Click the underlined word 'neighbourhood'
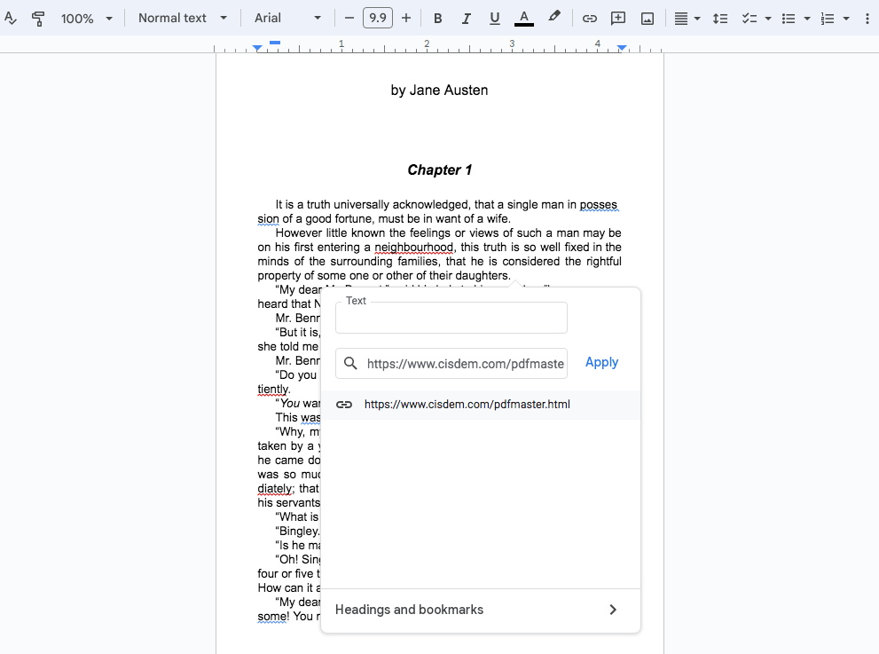879x654 pixels. (413, 248)
